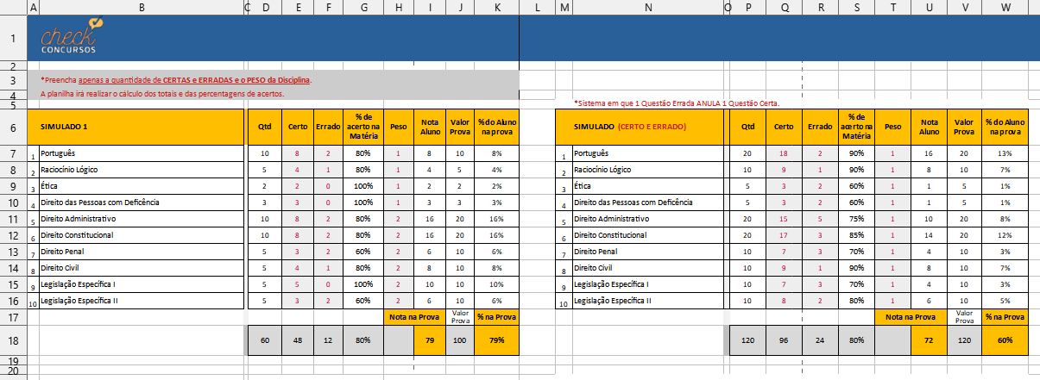
Task: Click Certo value "18" for Português
Action: pyautogui.click(x=785, y=153)
